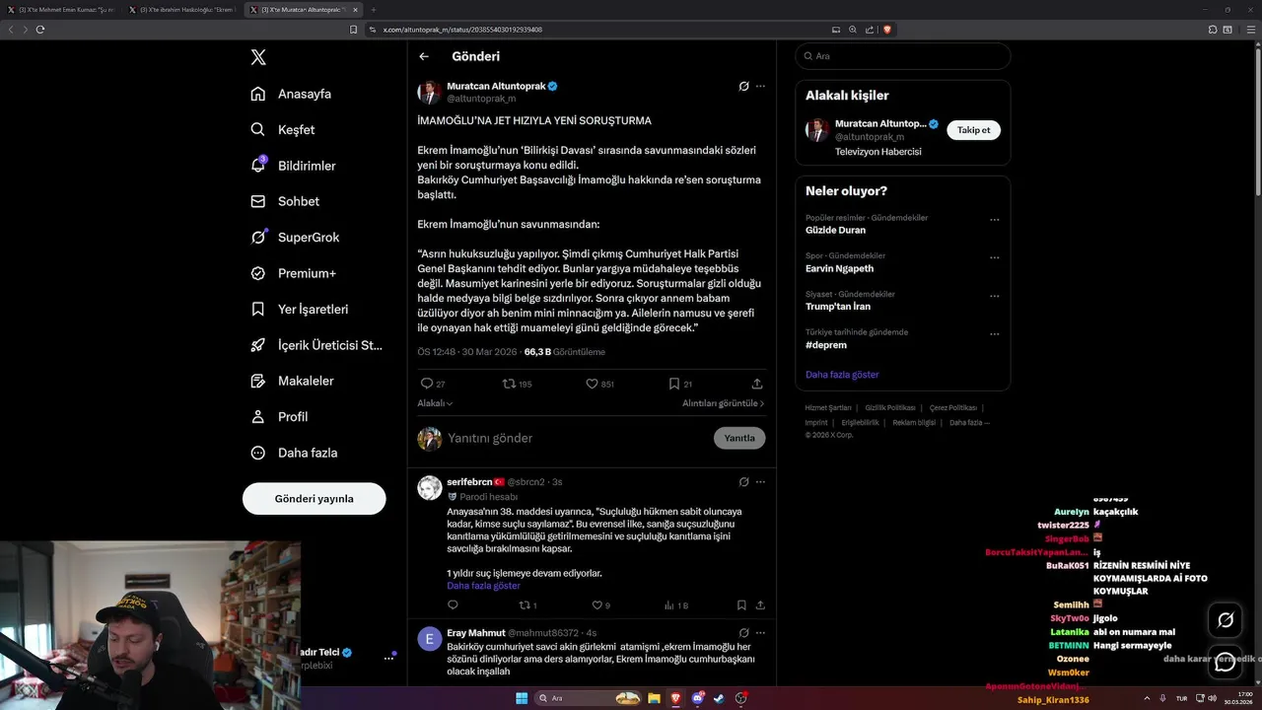Click the Gönderi yayınla button

click(315, 499)
